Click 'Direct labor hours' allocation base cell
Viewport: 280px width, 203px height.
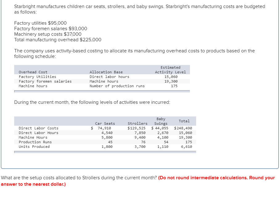coord(109,77)
